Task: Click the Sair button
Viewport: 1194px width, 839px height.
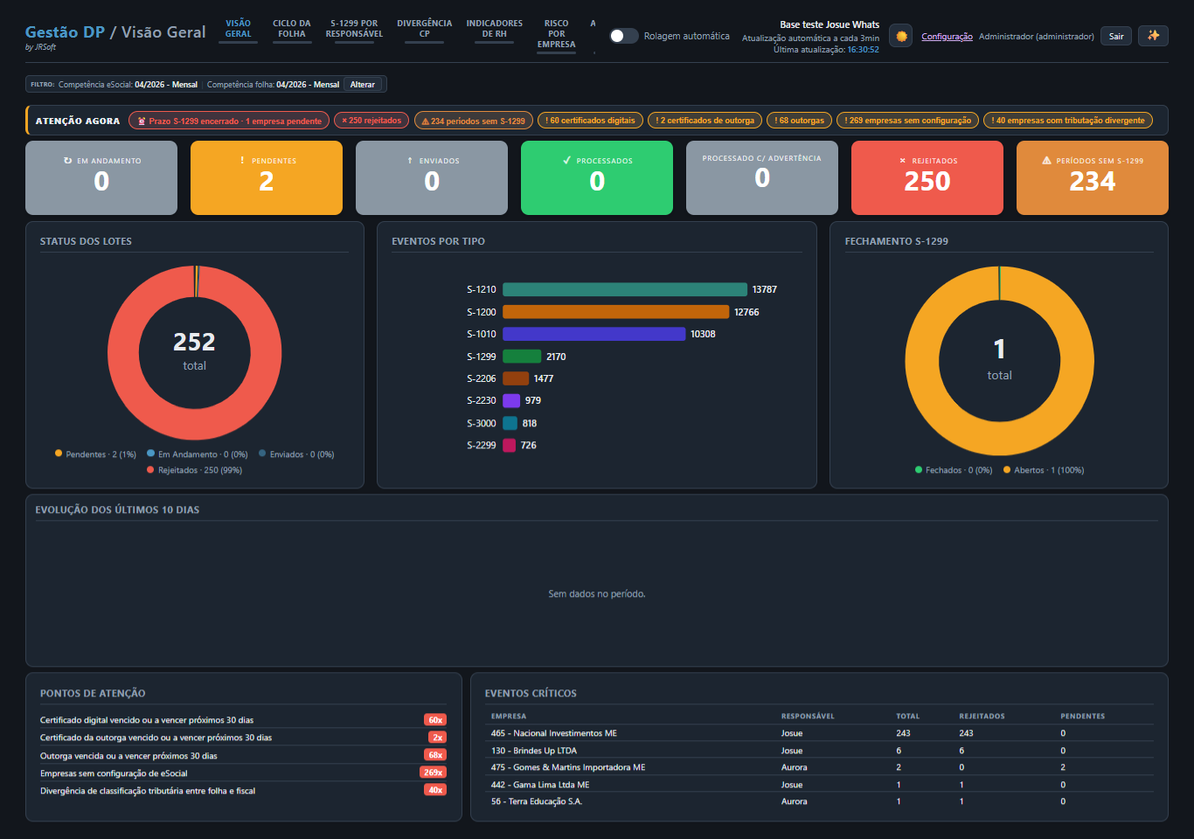Action: pos(1116,36)
